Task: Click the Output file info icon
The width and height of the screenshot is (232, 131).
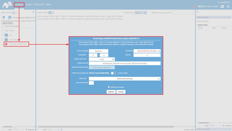Action: point(87,67)
